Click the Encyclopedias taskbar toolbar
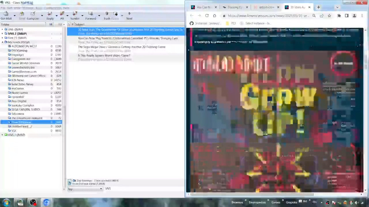Image resolution: width=369 pixels, height=207 pixels. (257, 202)
